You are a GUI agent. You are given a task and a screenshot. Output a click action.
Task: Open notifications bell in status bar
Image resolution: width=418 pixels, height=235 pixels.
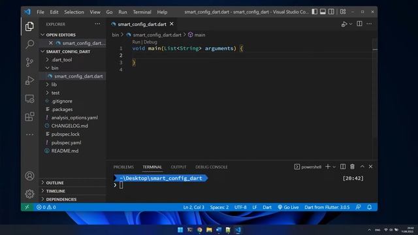369,207
